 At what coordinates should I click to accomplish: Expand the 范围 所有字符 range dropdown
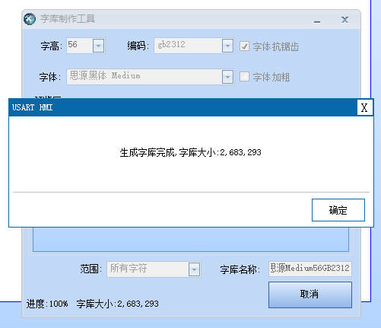(x=194, y=269)
